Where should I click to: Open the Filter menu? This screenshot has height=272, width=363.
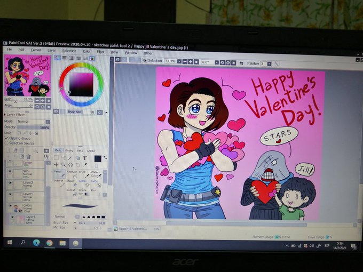click(x=100, y=52)
